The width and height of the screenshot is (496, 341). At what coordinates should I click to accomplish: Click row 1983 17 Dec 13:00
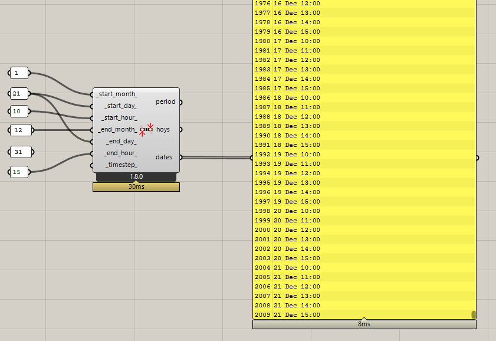point(364,70)
